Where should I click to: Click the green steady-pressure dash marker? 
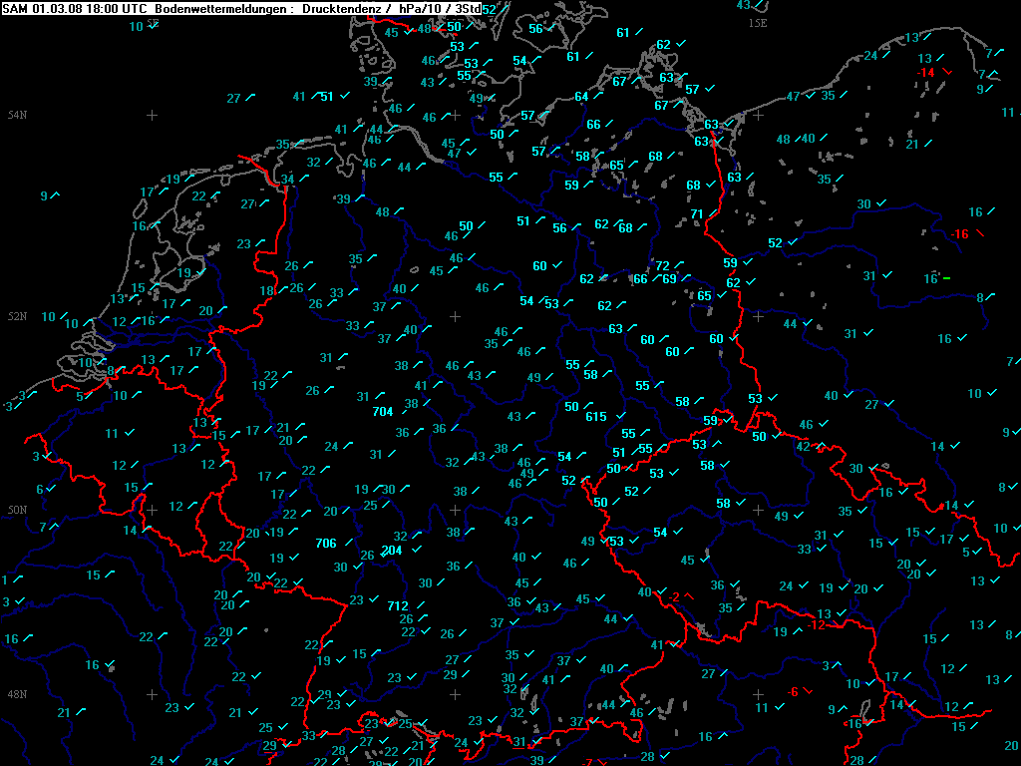[x=946, y=277]
